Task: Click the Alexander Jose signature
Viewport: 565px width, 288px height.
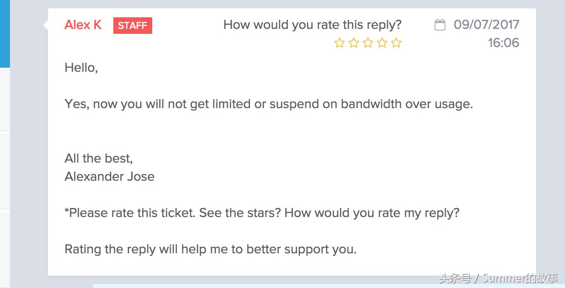Action: tap(110, 177)
